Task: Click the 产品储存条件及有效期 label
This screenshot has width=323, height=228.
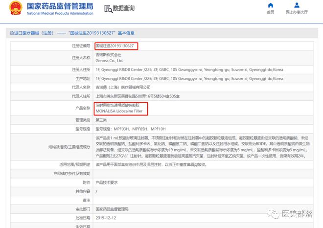Action: [72, 174]
